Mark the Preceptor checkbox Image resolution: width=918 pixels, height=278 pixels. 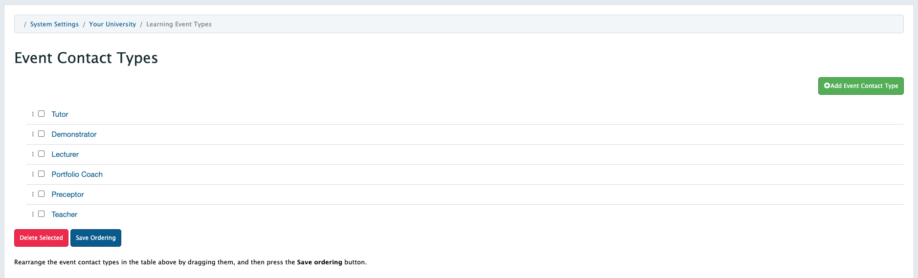coord(42,194)
